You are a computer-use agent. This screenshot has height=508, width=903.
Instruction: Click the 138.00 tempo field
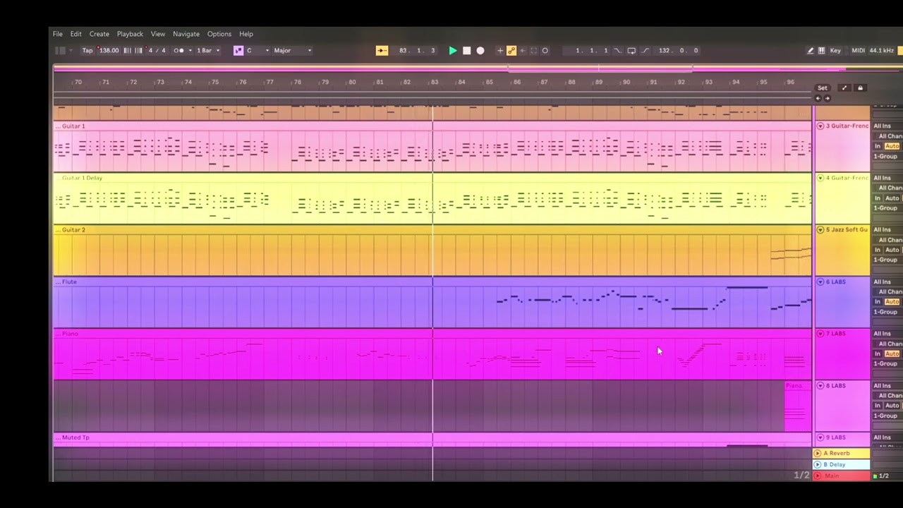pos(109,51)
